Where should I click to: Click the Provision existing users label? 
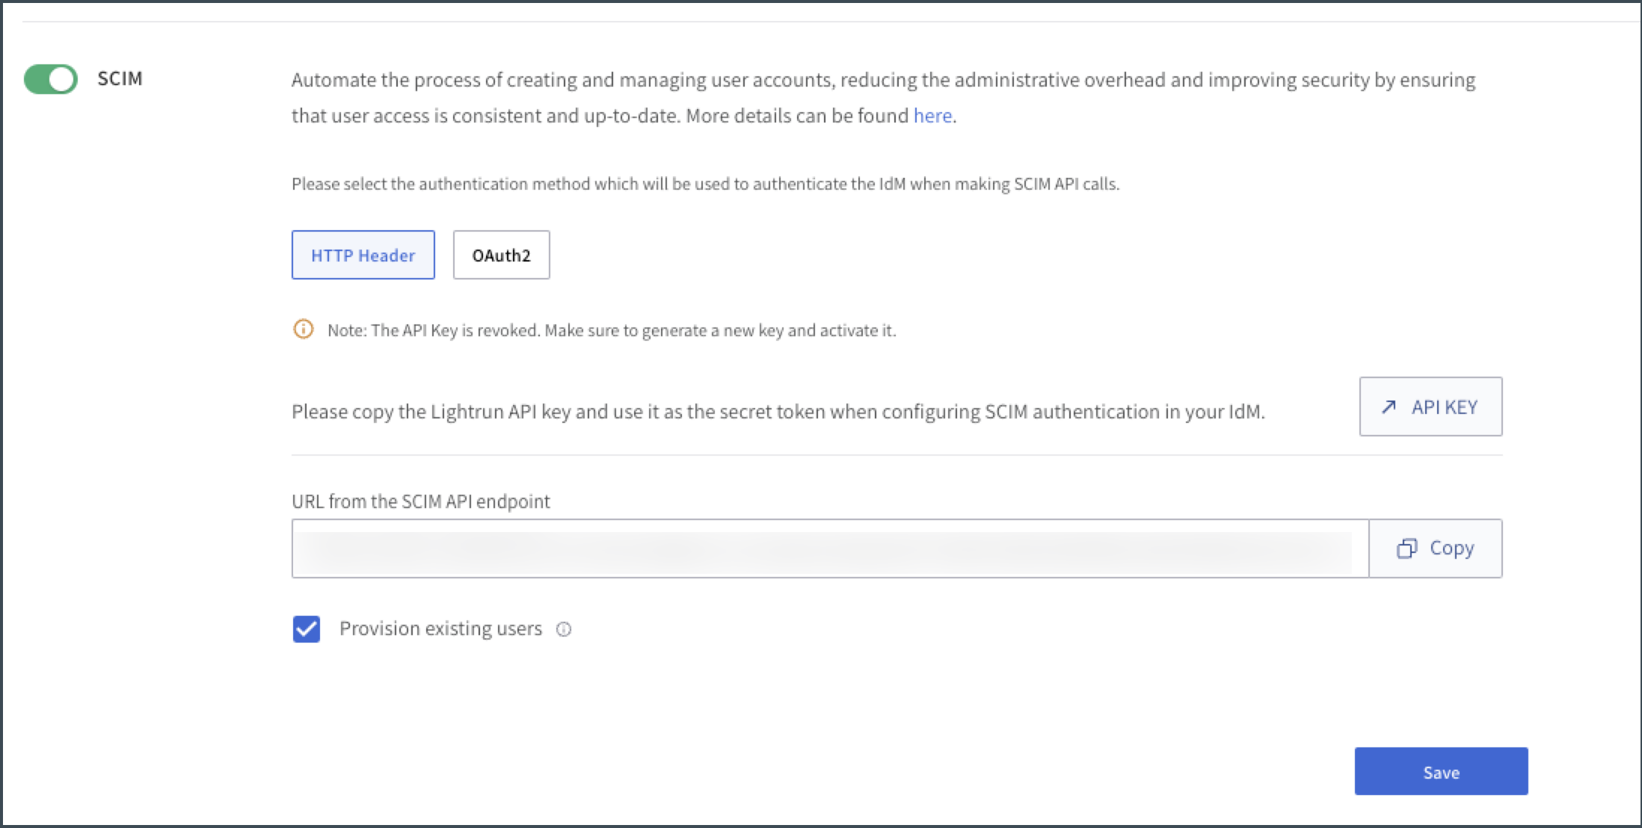tap(440, 628)
